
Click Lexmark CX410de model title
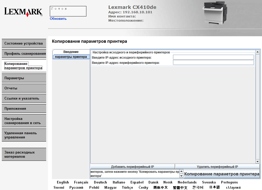click(132, 7)
